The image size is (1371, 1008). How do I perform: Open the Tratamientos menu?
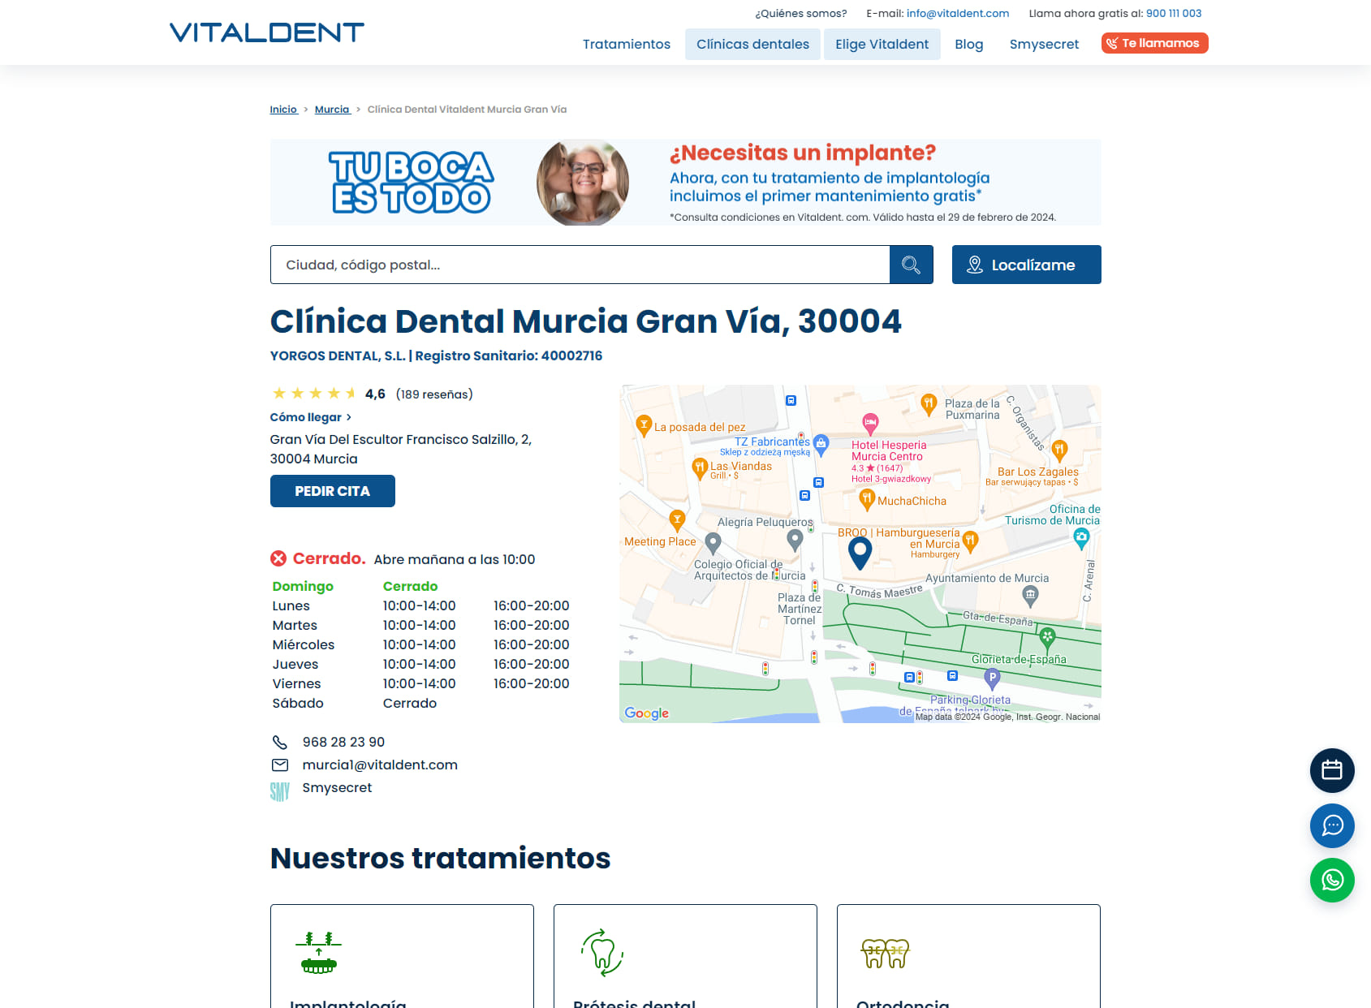click(x=627, y=44)
